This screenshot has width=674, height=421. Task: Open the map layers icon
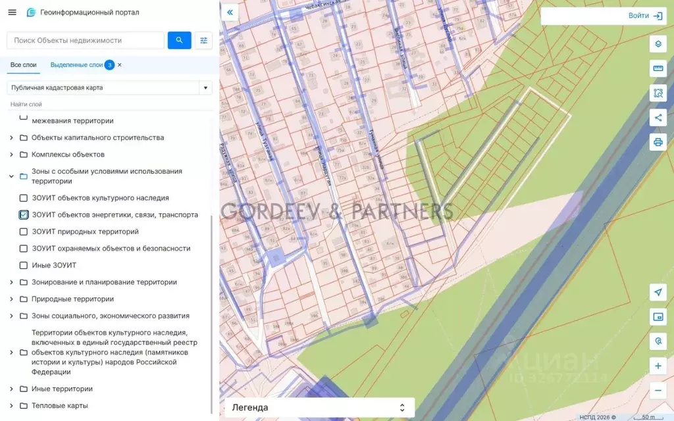click(658, 44)
